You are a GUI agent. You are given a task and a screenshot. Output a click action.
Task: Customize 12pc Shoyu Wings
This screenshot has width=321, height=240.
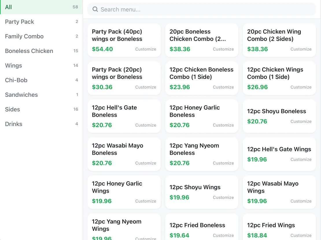tap(223, 198)
